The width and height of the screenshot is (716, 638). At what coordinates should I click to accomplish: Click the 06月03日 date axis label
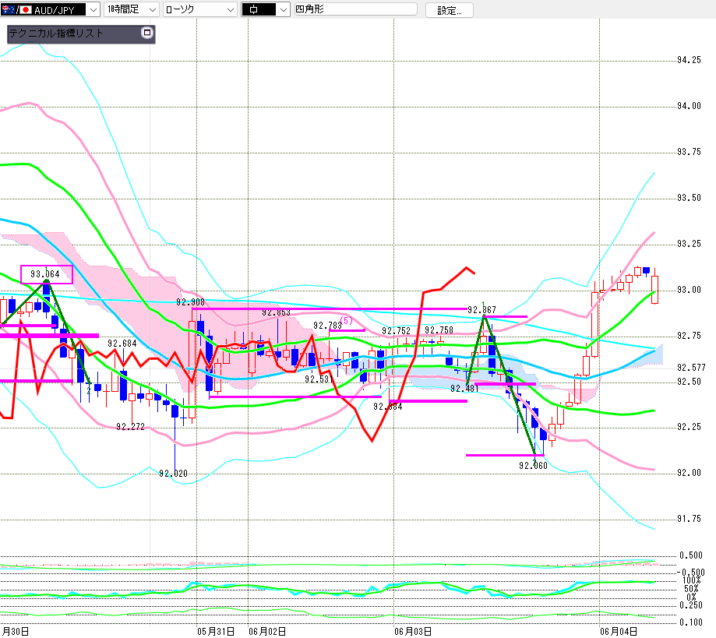coord(413,631)
